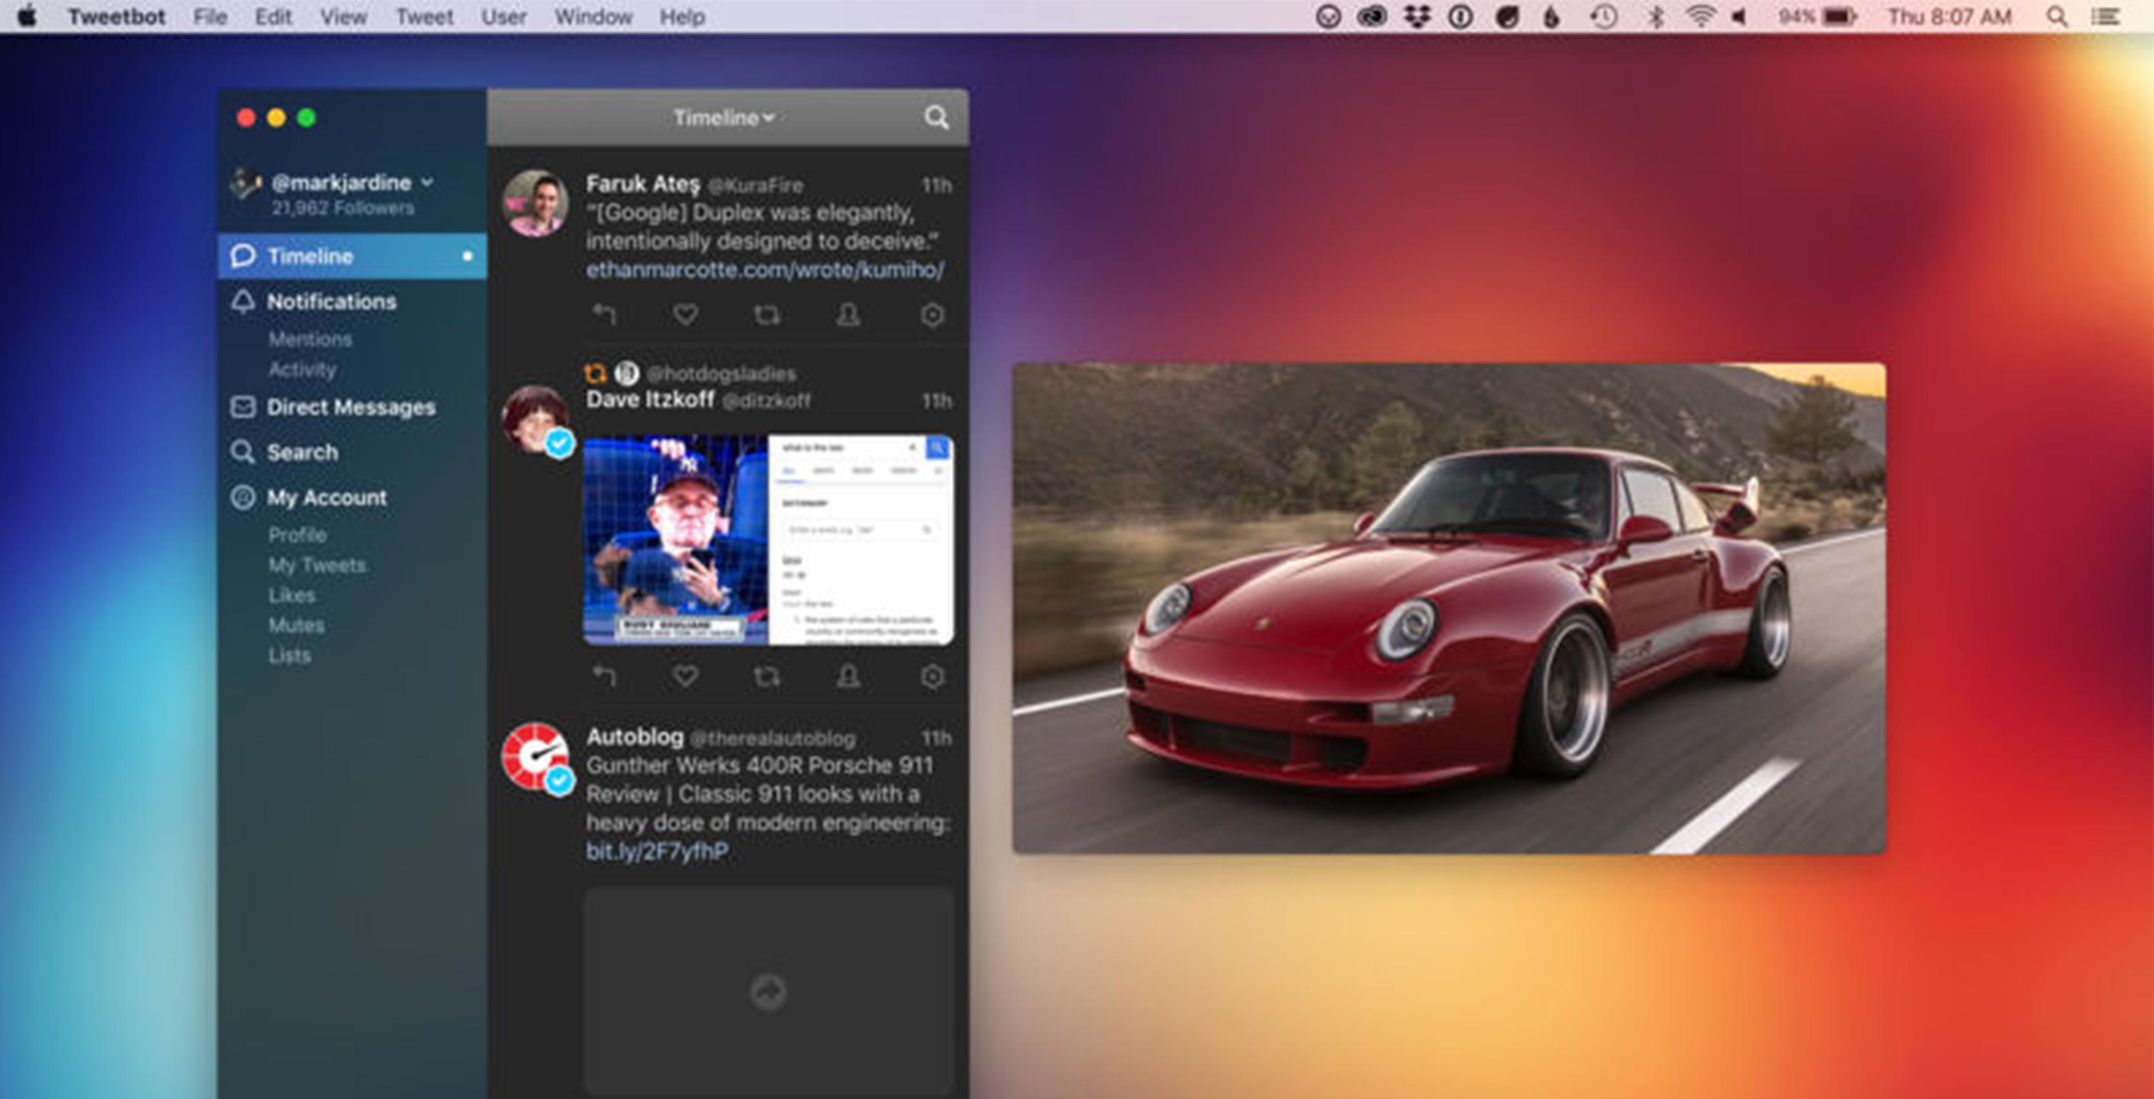Open Notifications from the sidebar

coord(331,301)
